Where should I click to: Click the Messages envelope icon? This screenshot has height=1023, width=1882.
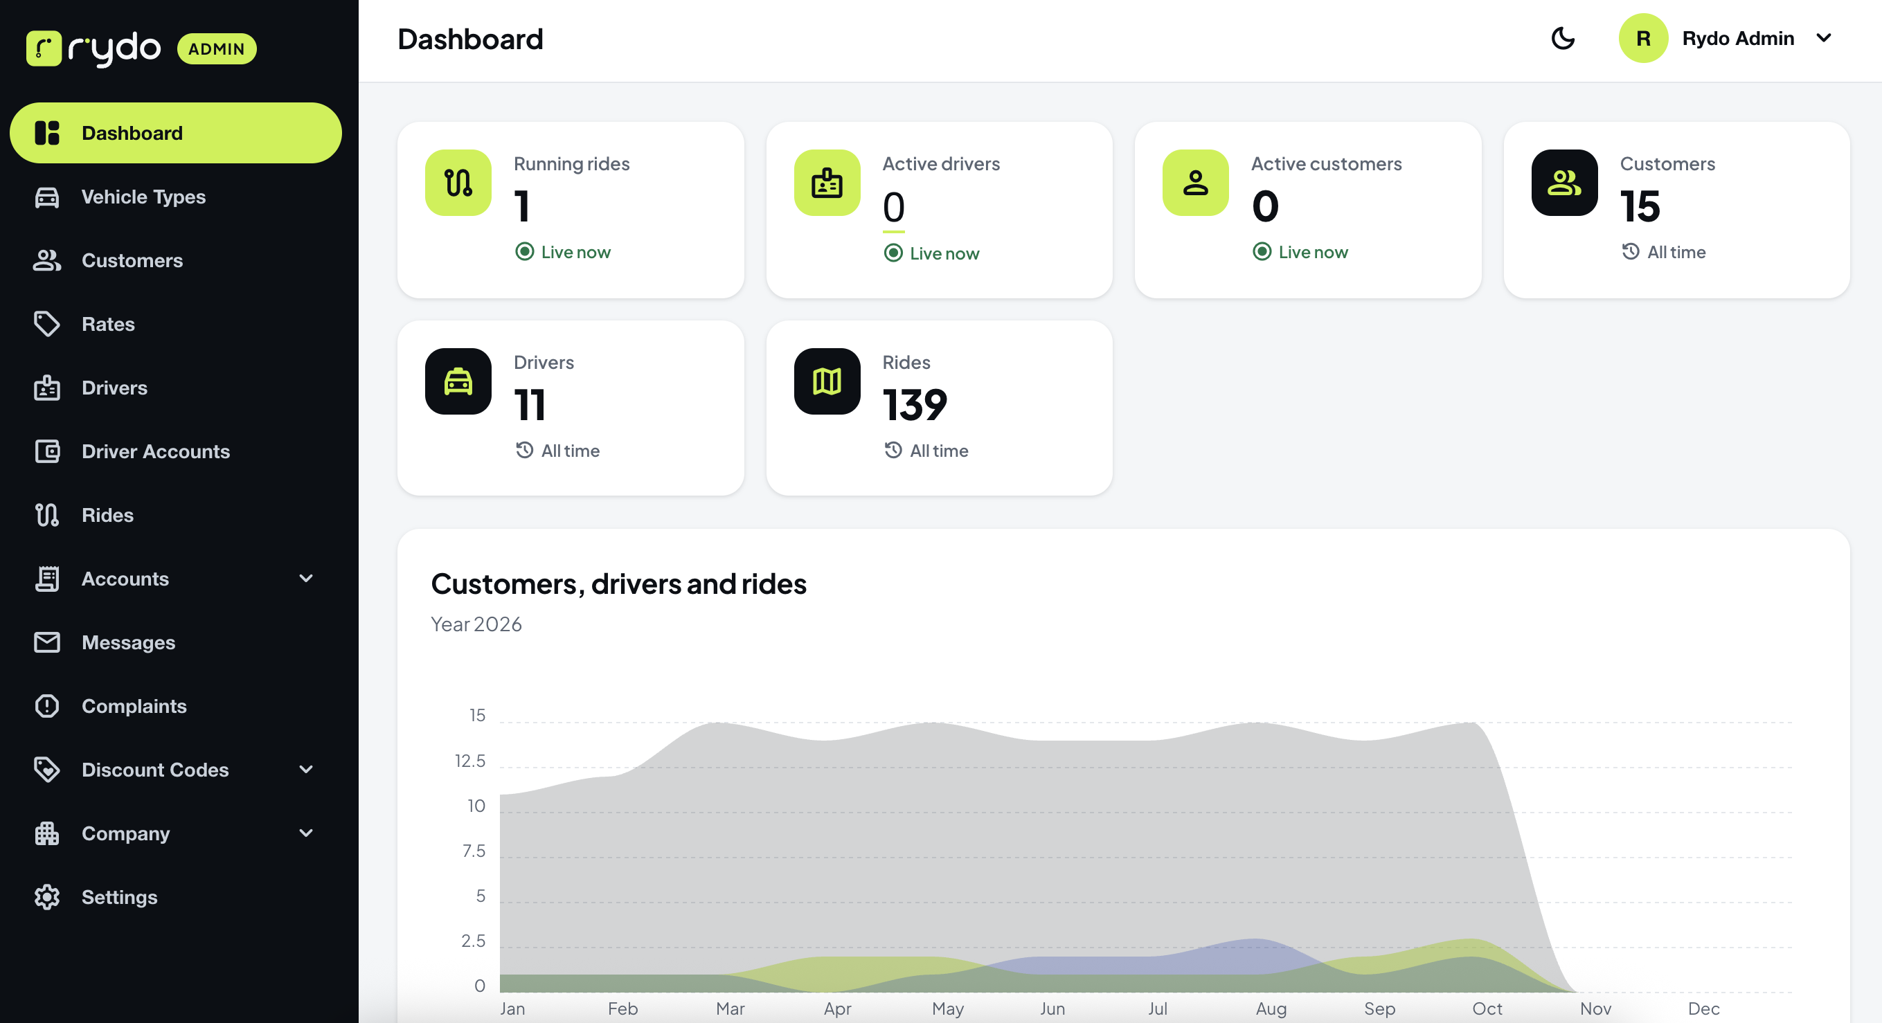(x=47, y=642)
